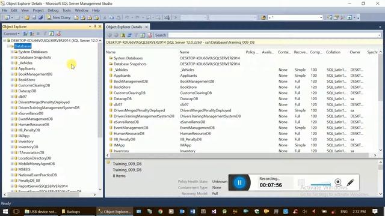Select NationalExamPracticeDB in Object Explorer tree
This screenshot has width=385, height=216.
(x=37, y=175)
